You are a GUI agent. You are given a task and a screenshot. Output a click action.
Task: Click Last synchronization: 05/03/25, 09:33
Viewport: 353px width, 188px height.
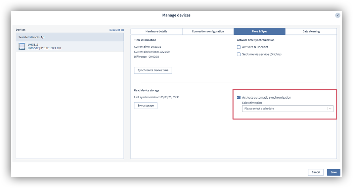tap(156, 97)
